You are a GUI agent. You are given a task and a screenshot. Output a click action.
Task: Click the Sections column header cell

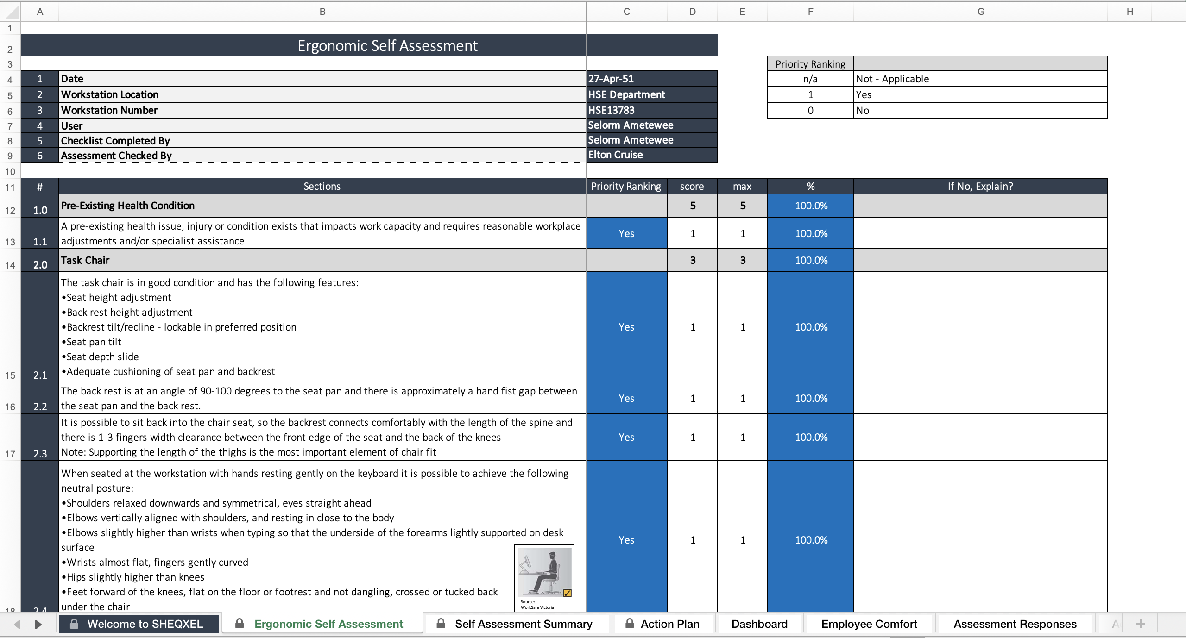tap(322, 186)
